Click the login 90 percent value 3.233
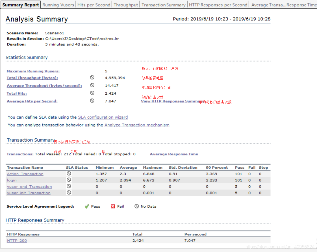The image size is (317, 252). click(211, 180)
